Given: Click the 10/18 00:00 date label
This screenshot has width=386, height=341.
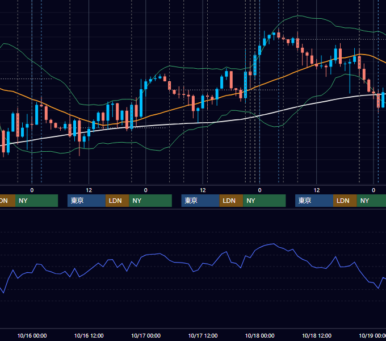Looking at the screenshot, I should [x=260, y=335].
